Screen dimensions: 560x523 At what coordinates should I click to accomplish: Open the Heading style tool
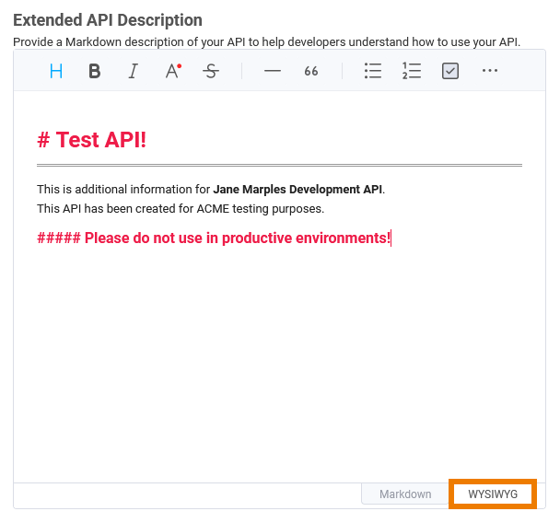click(x=56, y=71)
